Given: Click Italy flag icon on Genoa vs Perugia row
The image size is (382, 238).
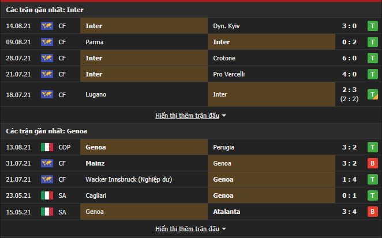Looking at the screenshot, I should (x=47, y=147).
